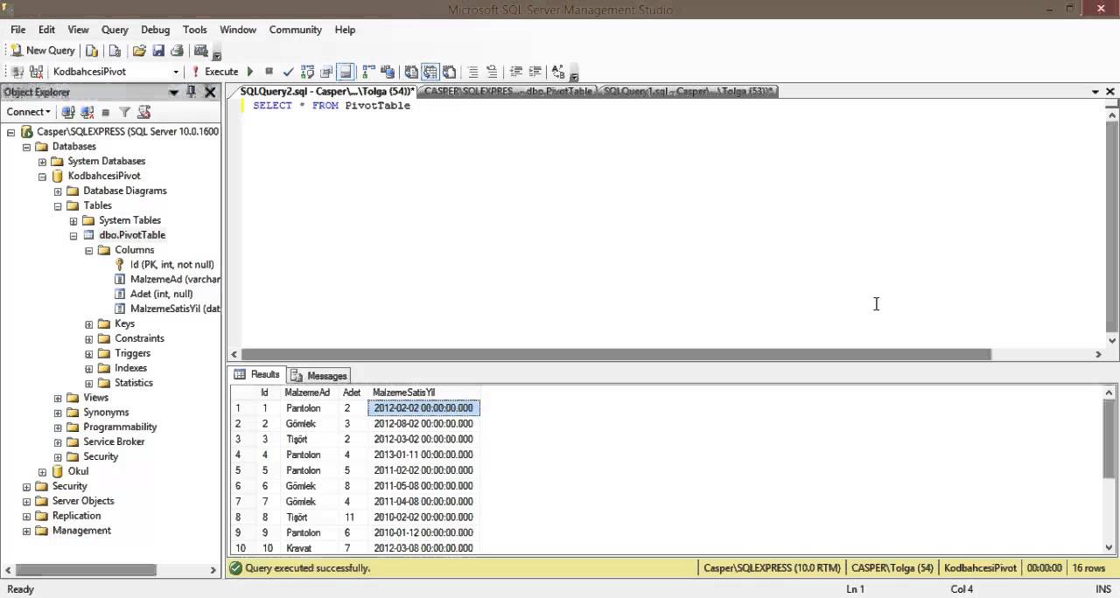Increase the line indent
The width and height of the screenshot is (1120, 598).
point(535,72)
